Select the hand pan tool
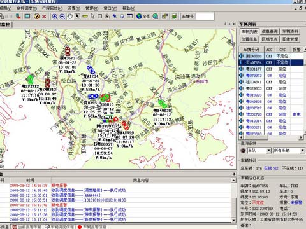The width and height of the screenshot is (306, 229). pos(70,17)
